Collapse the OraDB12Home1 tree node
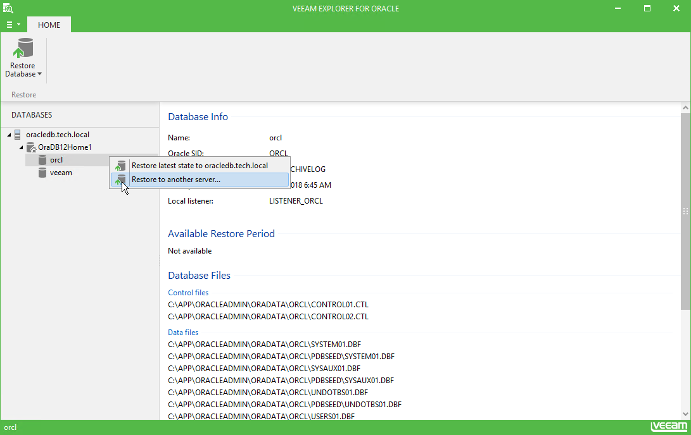The height and width of the screenshot is (435, 691). coord(21,147)
